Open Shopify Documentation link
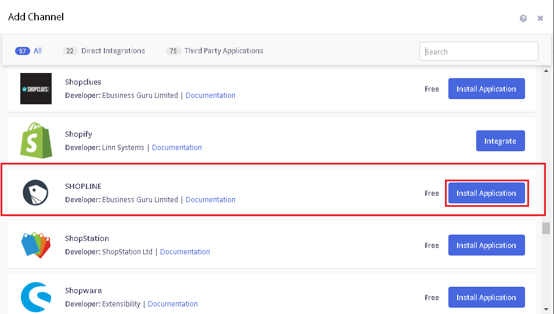 pos(177,148)
